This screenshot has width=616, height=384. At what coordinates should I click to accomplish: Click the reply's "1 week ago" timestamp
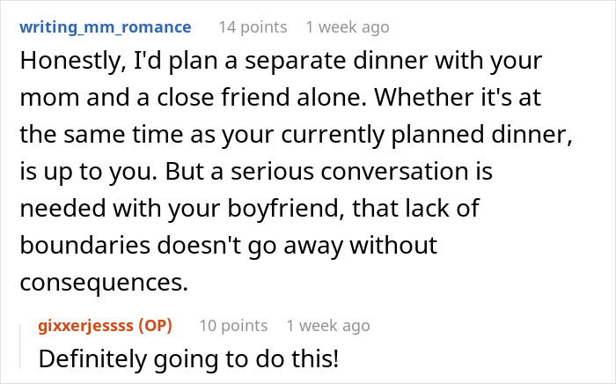click(328, 326)
